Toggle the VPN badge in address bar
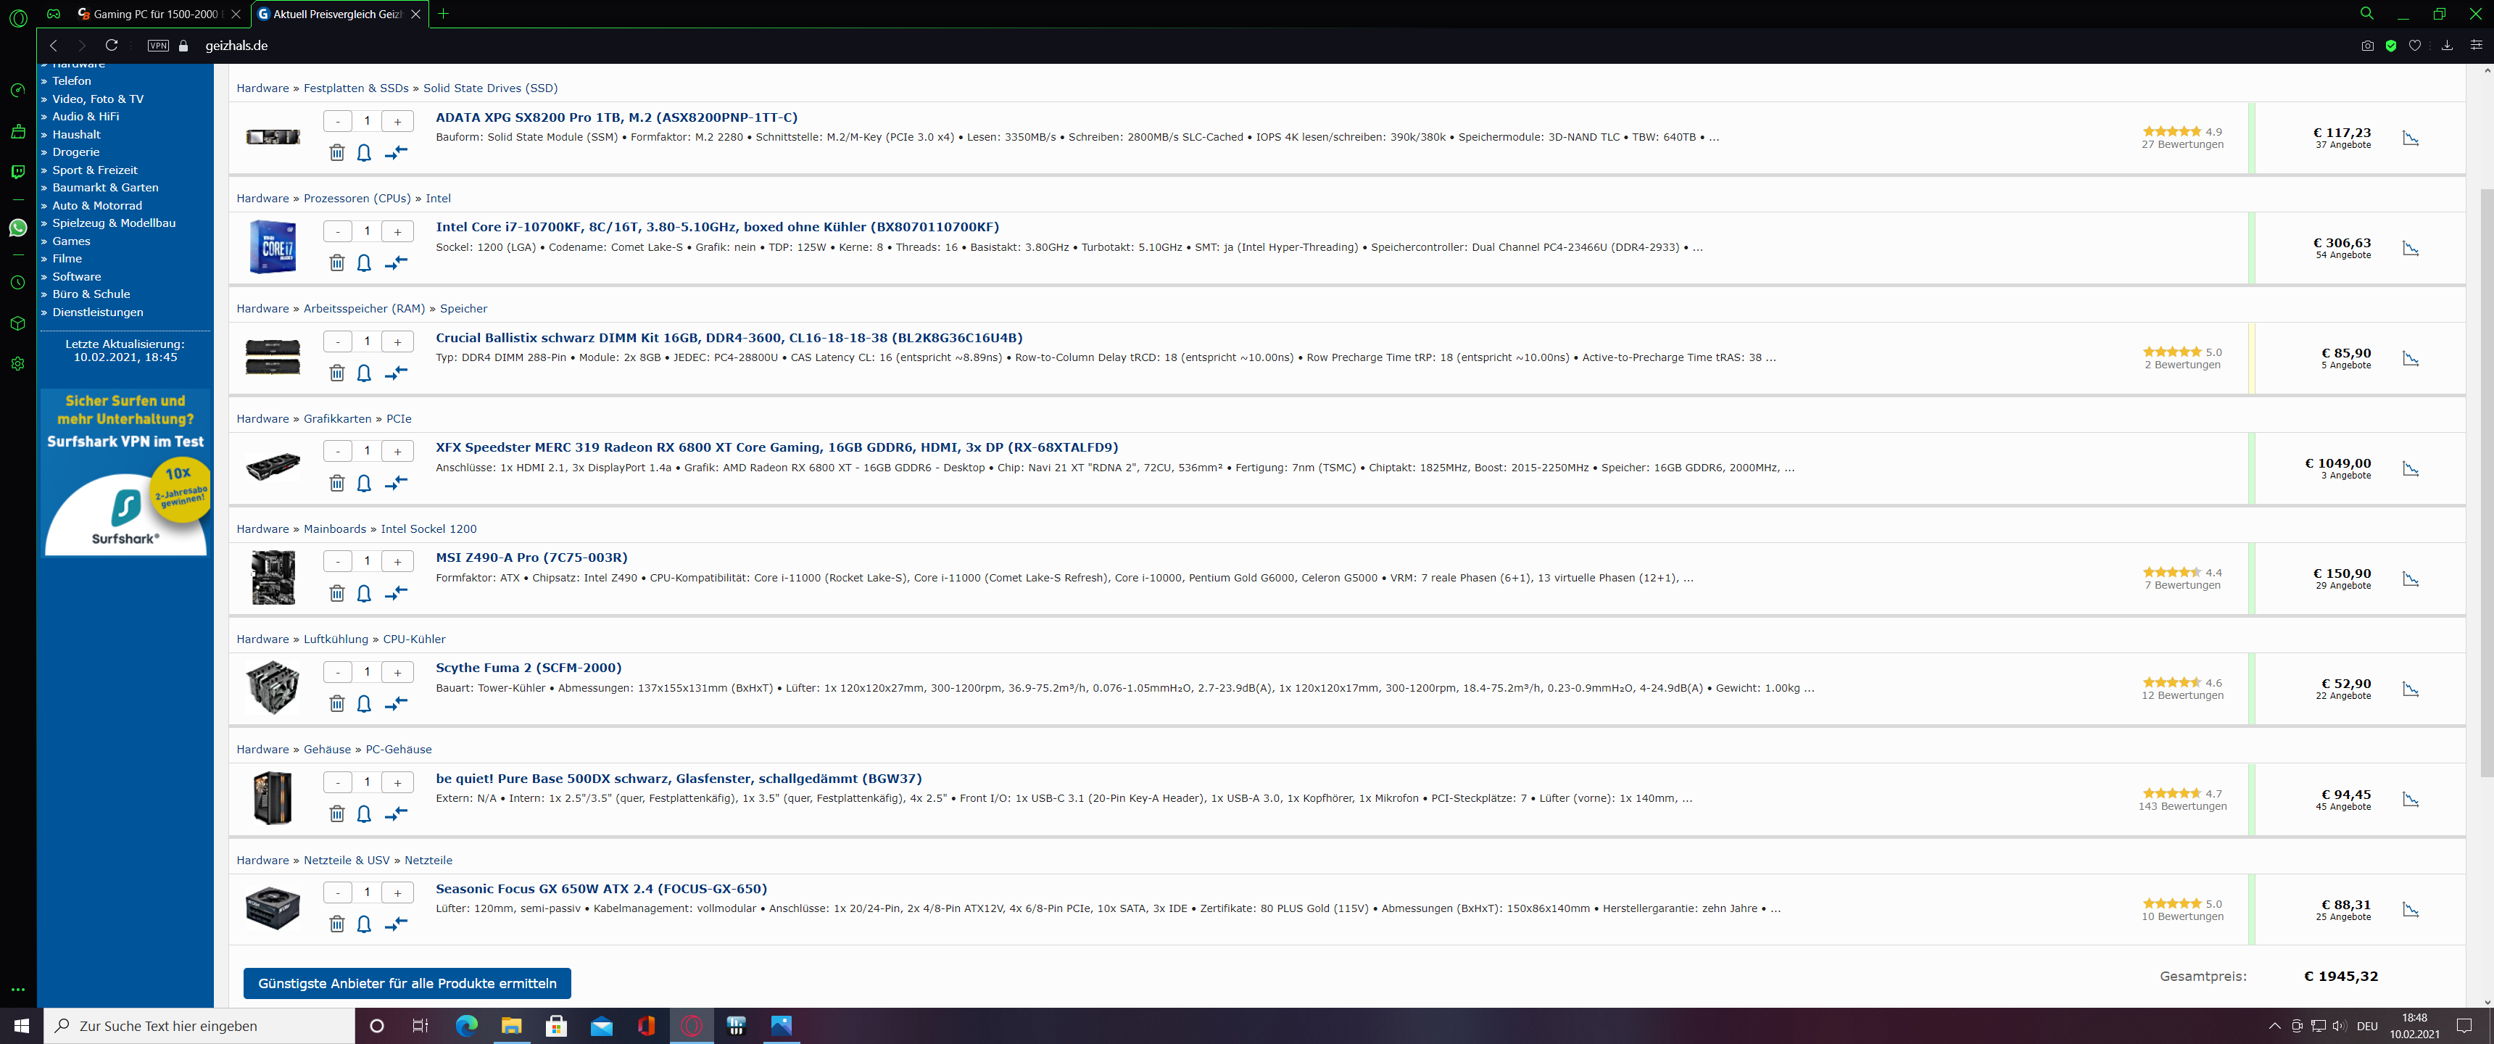2494x1044 pixels. (158, 46)
